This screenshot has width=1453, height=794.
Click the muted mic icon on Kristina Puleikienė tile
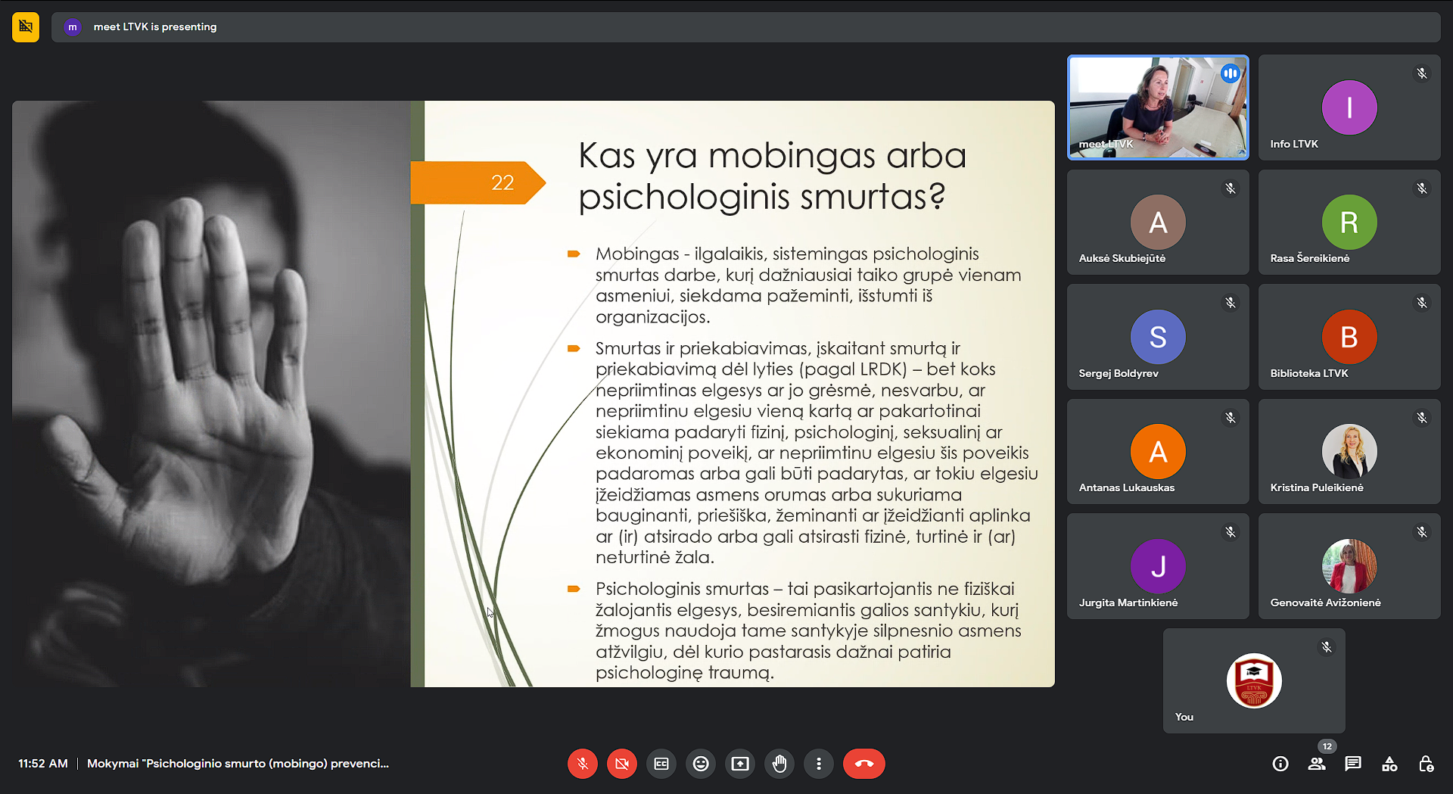click(x=1422, y=418)
